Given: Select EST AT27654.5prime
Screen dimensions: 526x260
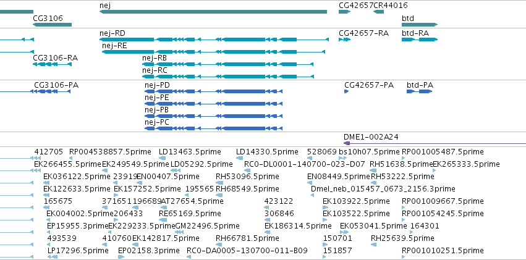Looking at the screenshot, I should [192, 201].
